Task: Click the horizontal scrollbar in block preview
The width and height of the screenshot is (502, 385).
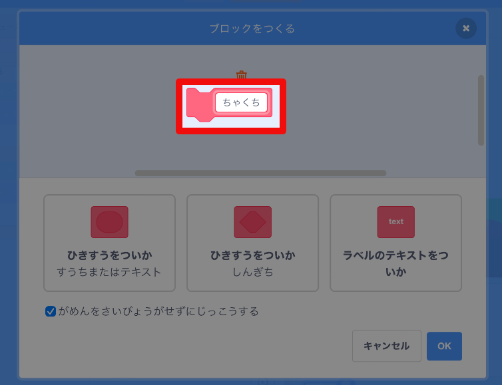Action: [260, 173]
